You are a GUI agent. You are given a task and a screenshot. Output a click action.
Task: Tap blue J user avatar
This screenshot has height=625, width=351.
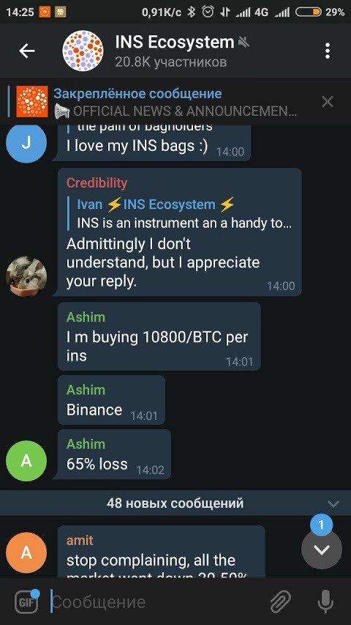(x=26, y=143)
